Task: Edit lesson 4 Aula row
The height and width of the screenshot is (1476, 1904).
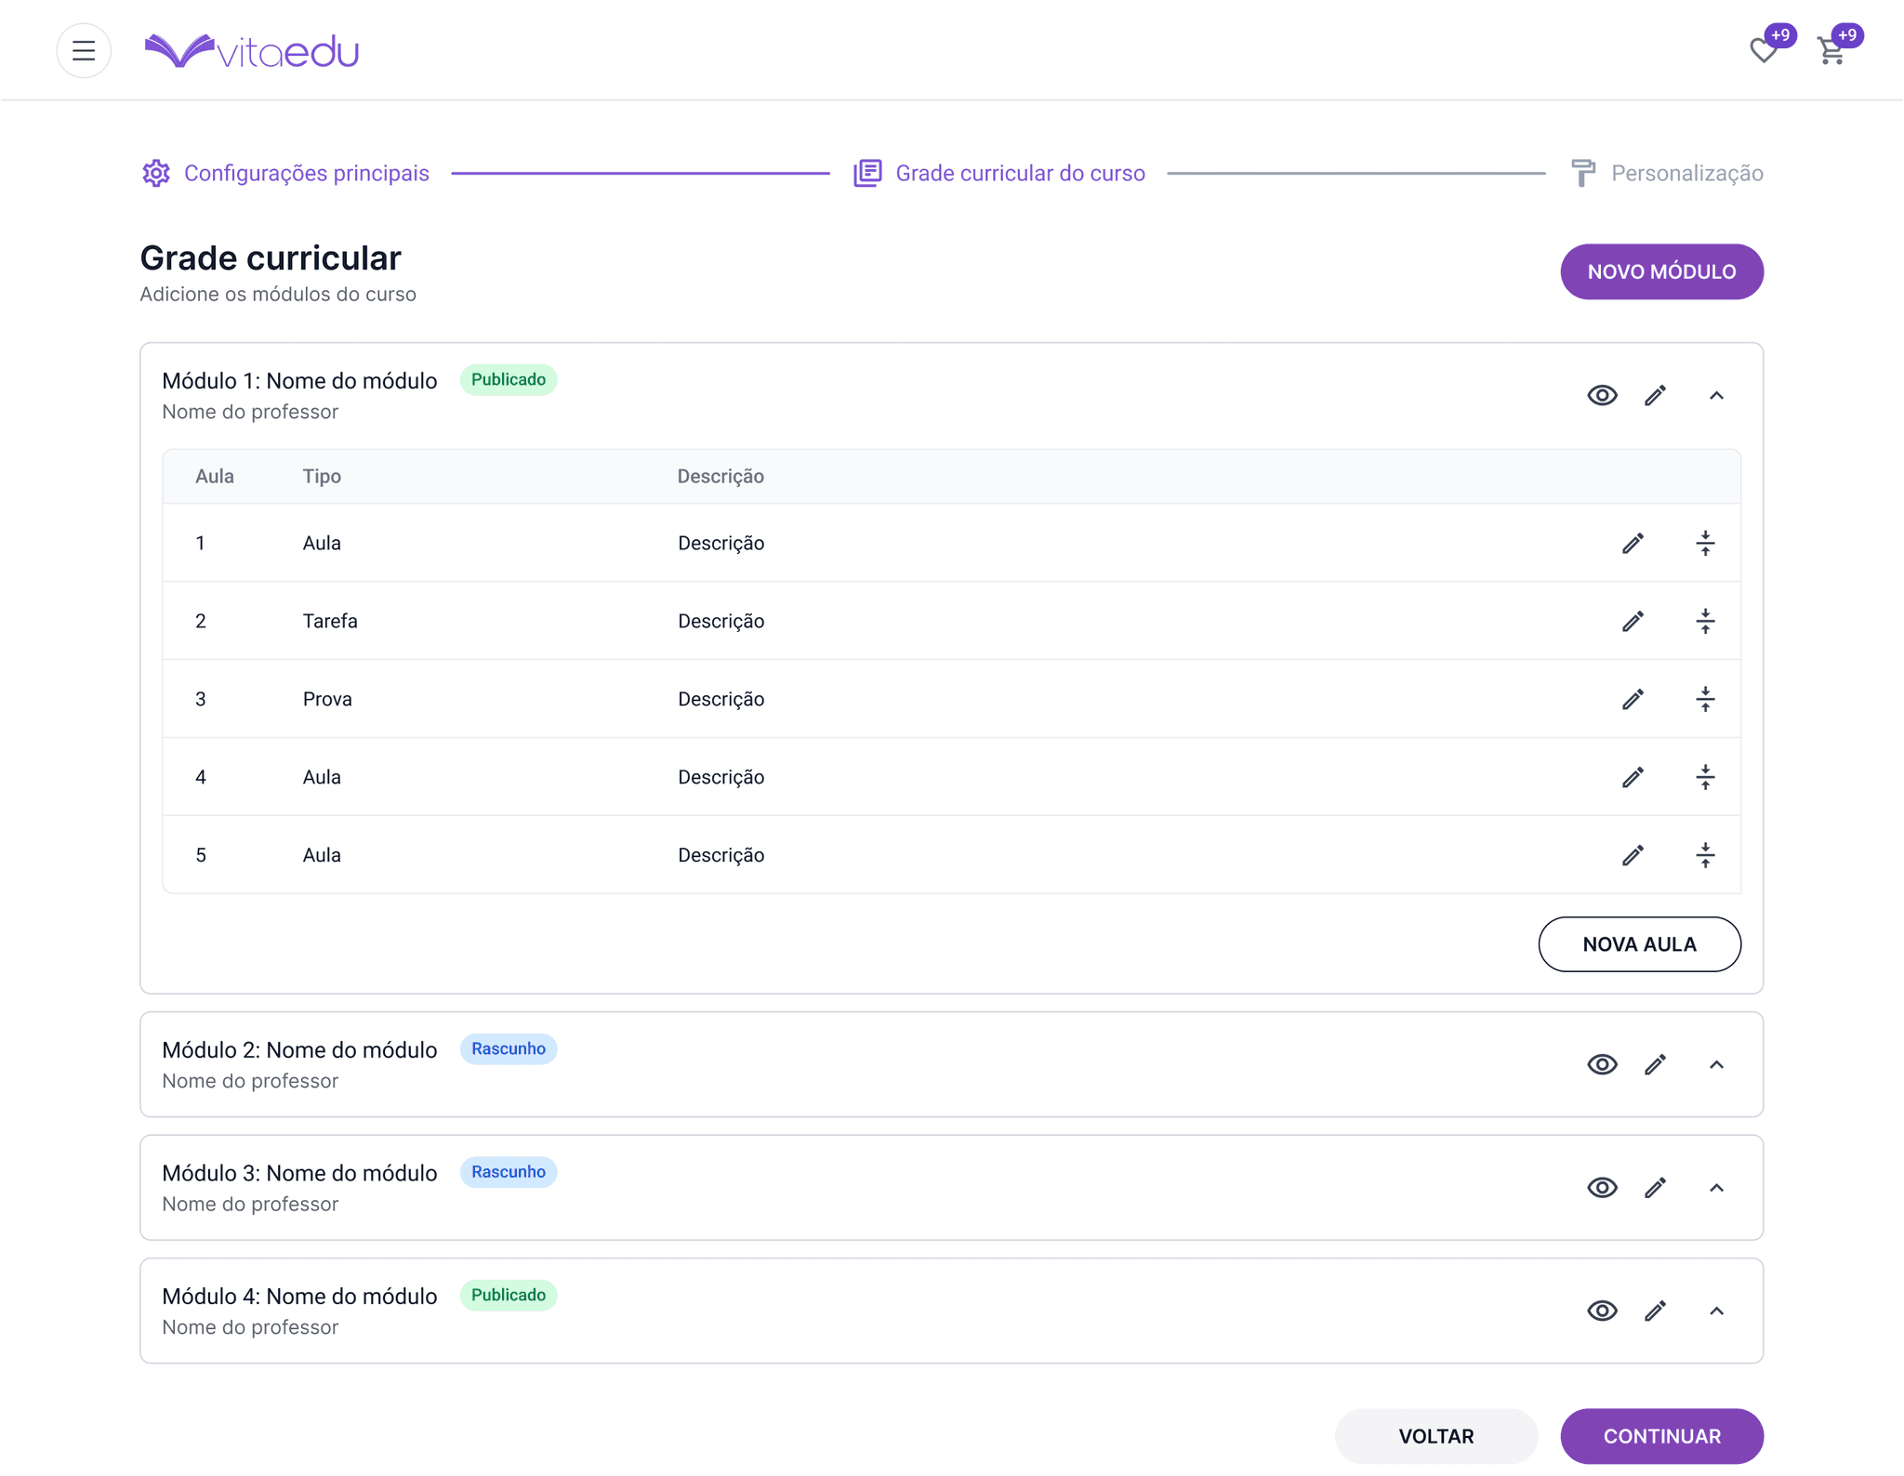Action: coord(1633,777)
